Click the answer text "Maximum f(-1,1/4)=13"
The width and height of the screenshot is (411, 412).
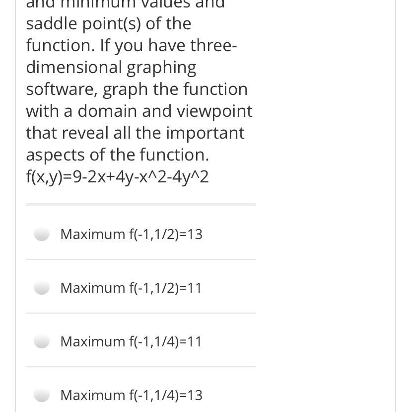tap(131, 395)
